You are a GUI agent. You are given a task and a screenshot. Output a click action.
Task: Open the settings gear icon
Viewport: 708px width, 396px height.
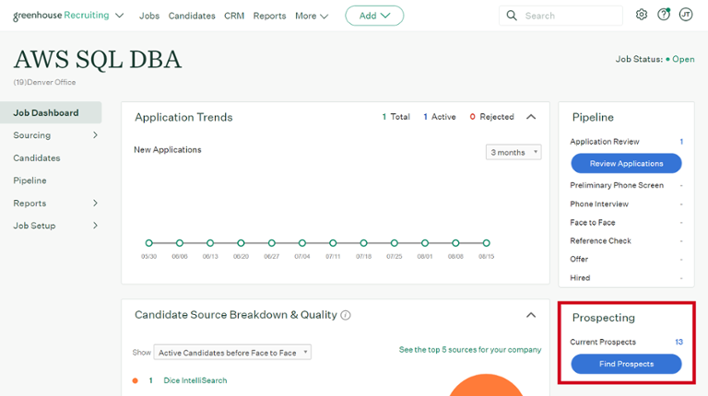tap(642, 15)
